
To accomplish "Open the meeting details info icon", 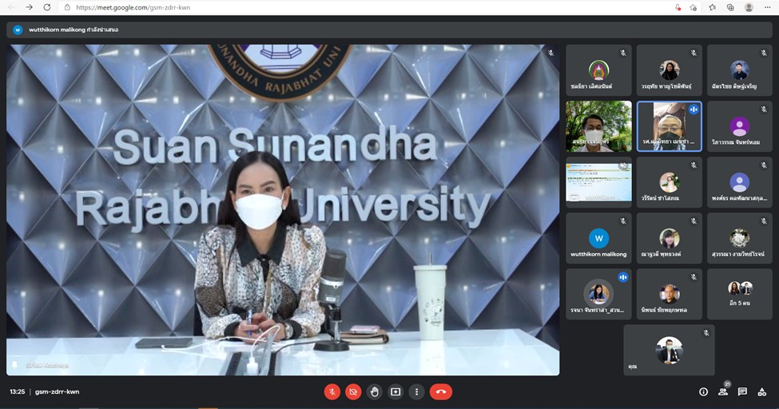I will pyautogui.click(x=703, y=391).
